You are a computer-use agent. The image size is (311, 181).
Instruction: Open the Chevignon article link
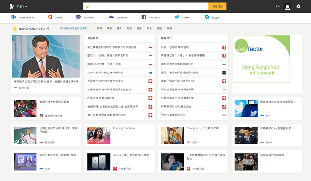pyautogui.click(x=203, y=128)
